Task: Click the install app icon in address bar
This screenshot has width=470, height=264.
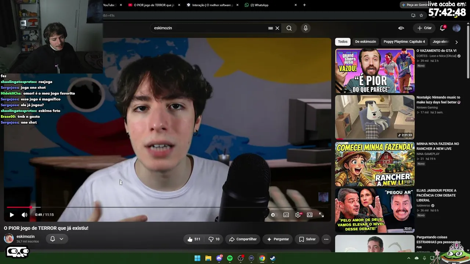Action: coord(413,15)
